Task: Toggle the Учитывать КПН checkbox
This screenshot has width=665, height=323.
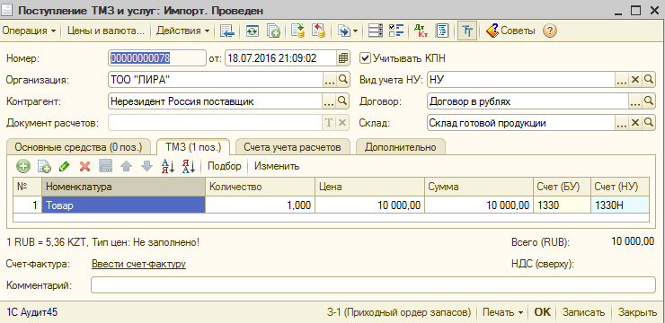Action: [365, 57]
